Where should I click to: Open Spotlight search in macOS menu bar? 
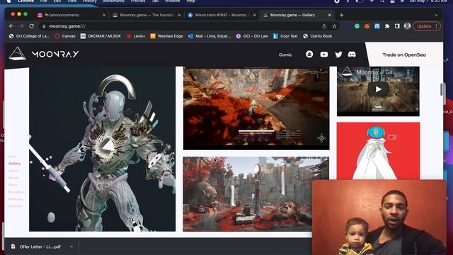(382, 1)
